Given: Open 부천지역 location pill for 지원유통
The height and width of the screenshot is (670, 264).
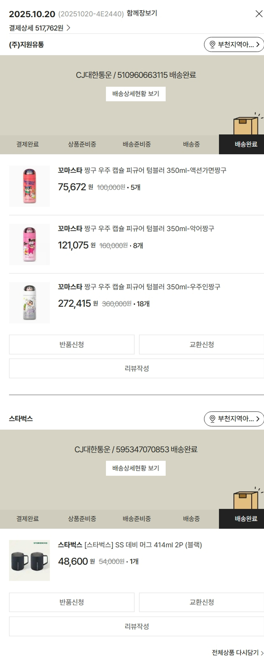Looking at the screenshot, I should click(x=234, y=44).
